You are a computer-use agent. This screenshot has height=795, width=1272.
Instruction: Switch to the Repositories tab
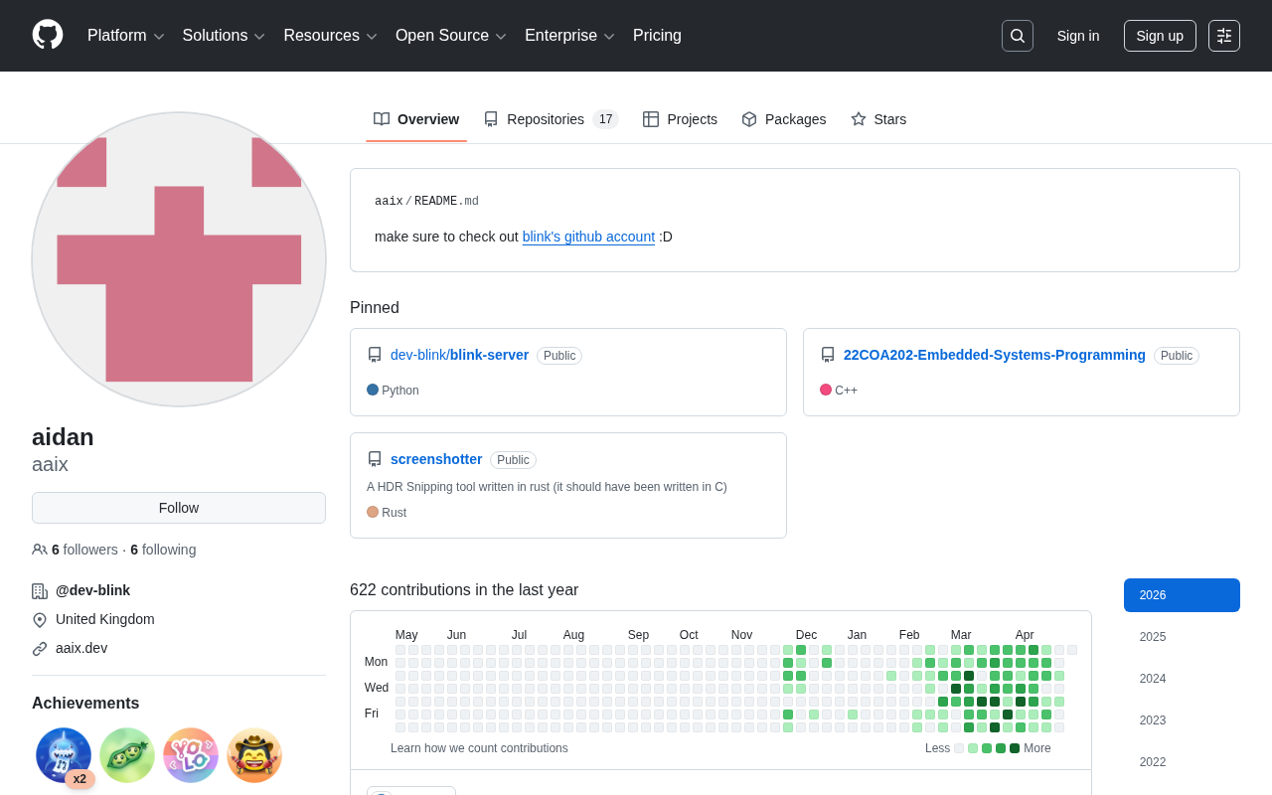[551, 119]
